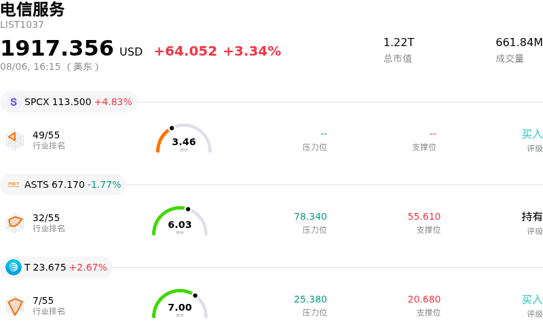The width and height of the screenshot is (543, 331).
Task: Open the SPCX radar chart icon
Action: (x=15, y=140)
